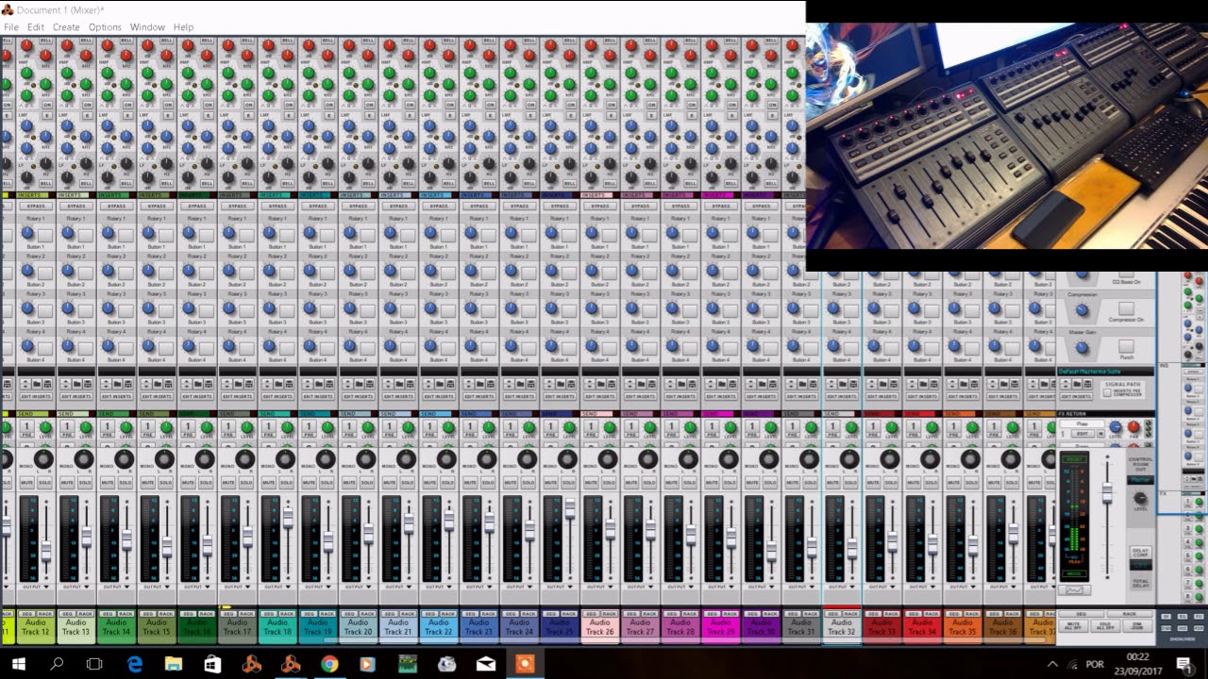Toggle the Punch button in master section
The width and height of the screenshot is (1208, 679).
click(x=1126, y=346)
